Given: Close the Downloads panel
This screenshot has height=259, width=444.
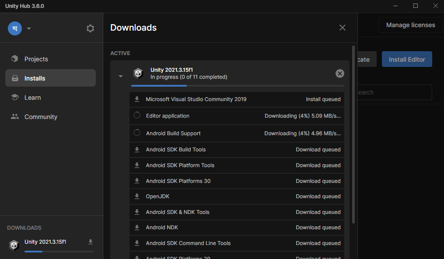Looking at the screenshot, I should 343,28.
